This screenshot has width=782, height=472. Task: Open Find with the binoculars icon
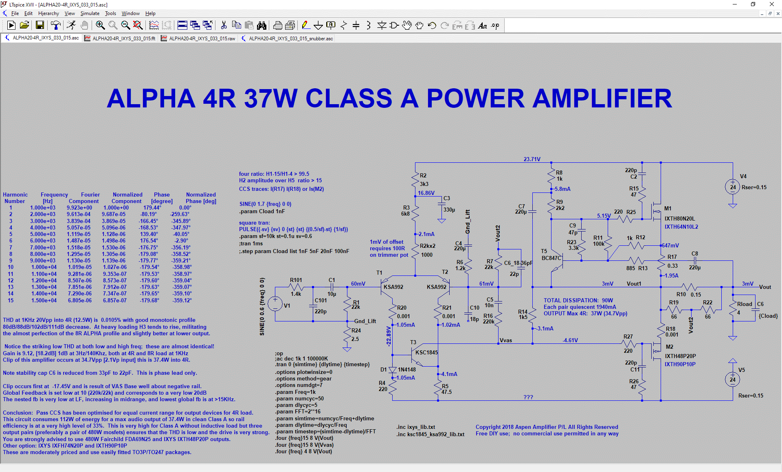point(261,26)
